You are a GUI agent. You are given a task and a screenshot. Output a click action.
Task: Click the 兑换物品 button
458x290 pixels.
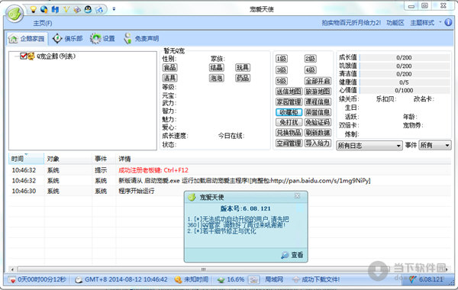(x=289, y=133)
